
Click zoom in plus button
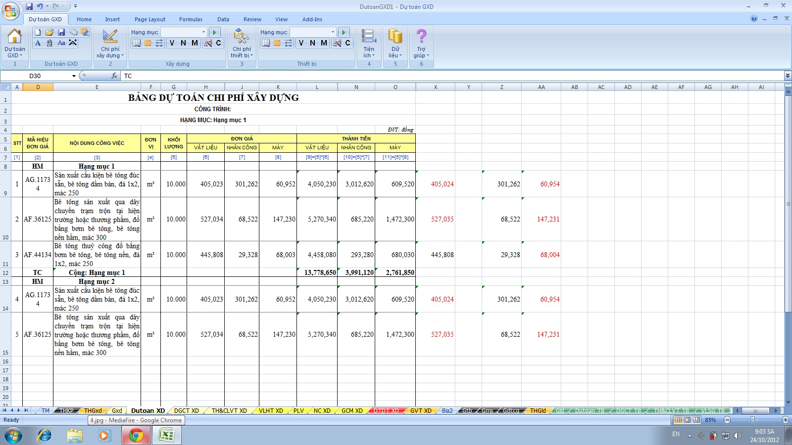tap(785, 420)
